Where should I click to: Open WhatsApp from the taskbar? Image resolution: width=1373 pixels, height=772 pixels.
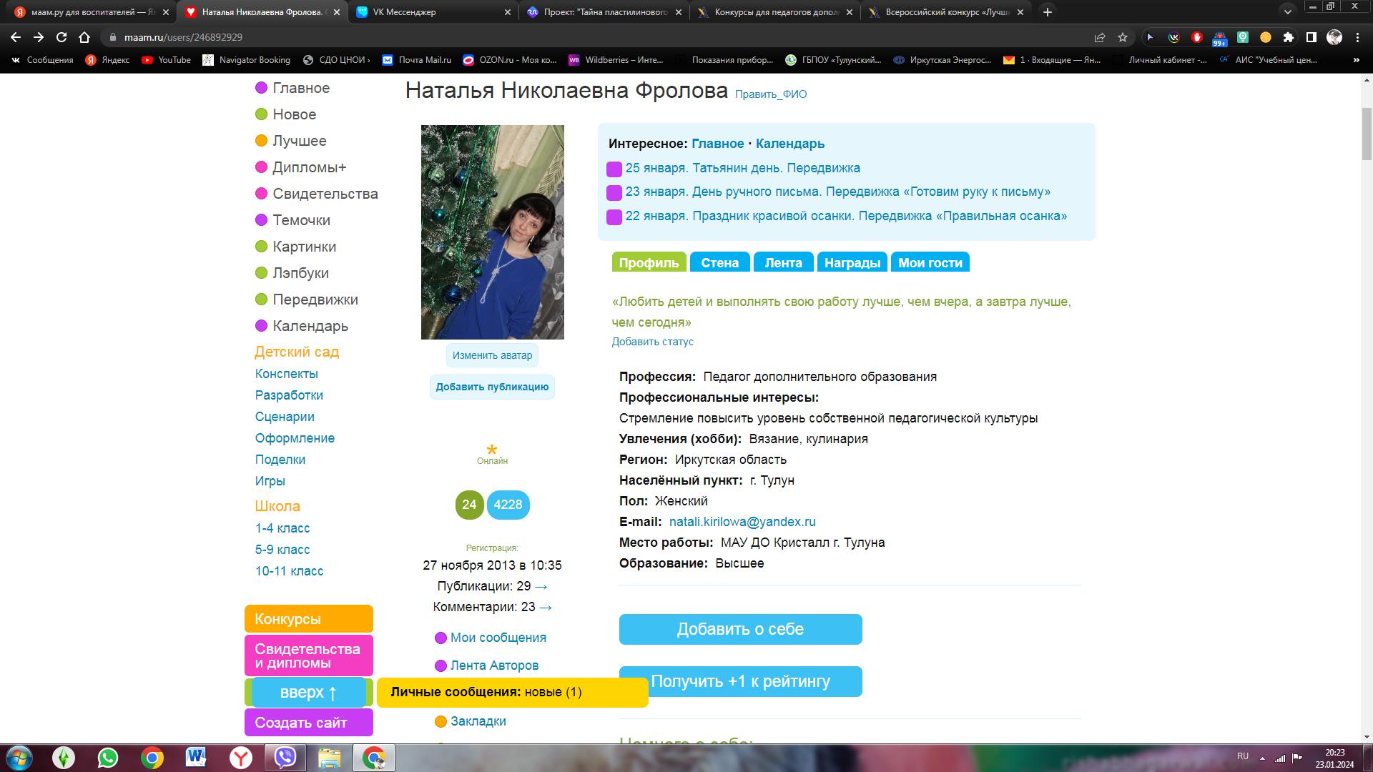[x=108, y=758]
